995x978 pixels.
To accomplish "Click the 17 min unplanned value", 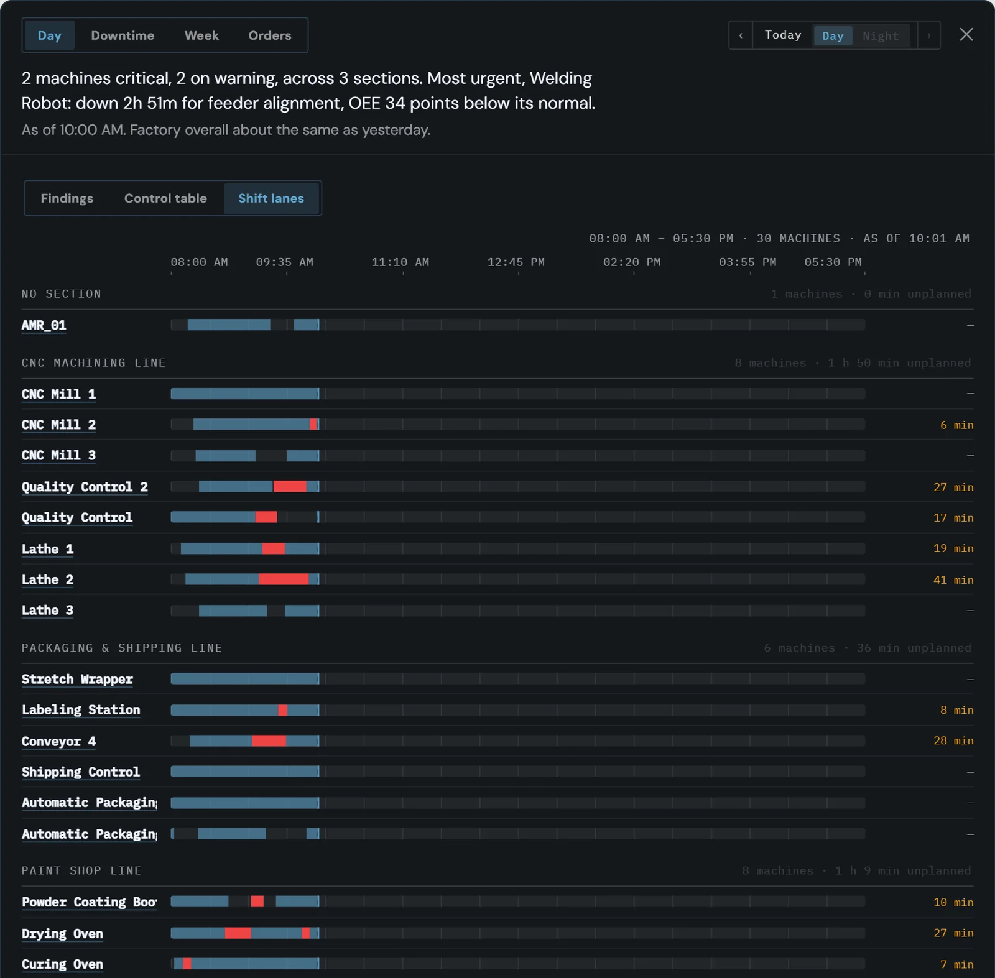I will [x=953, y=517].
